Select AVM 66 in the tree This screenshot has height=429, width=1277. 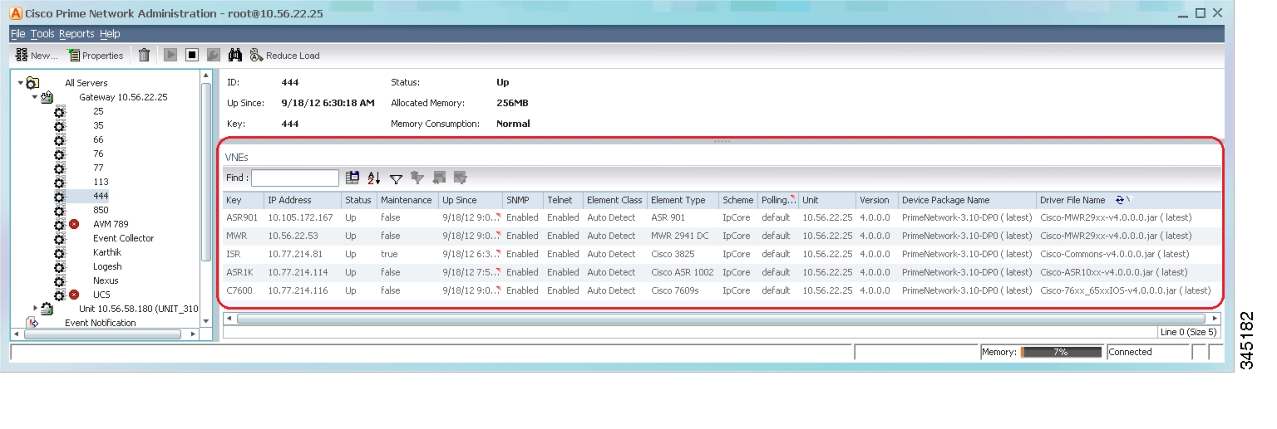click(98, 139)
